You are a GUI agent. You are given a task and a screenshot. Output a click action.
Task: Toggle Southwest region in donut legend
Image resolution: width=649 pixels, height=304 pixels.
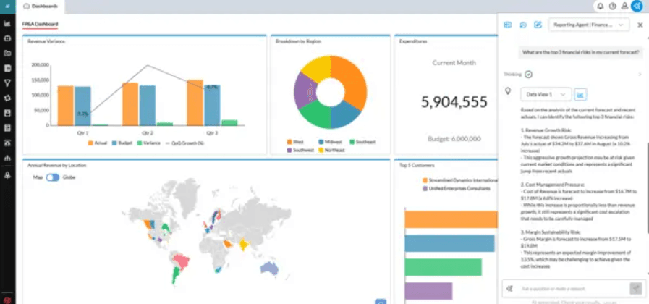pyautogui.click(x=300, y=150)
